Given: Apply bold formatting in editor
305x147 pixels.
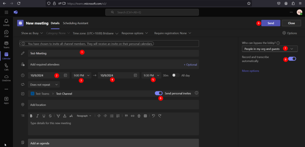Looking at the screenshot, I should (x=31, y=116).
